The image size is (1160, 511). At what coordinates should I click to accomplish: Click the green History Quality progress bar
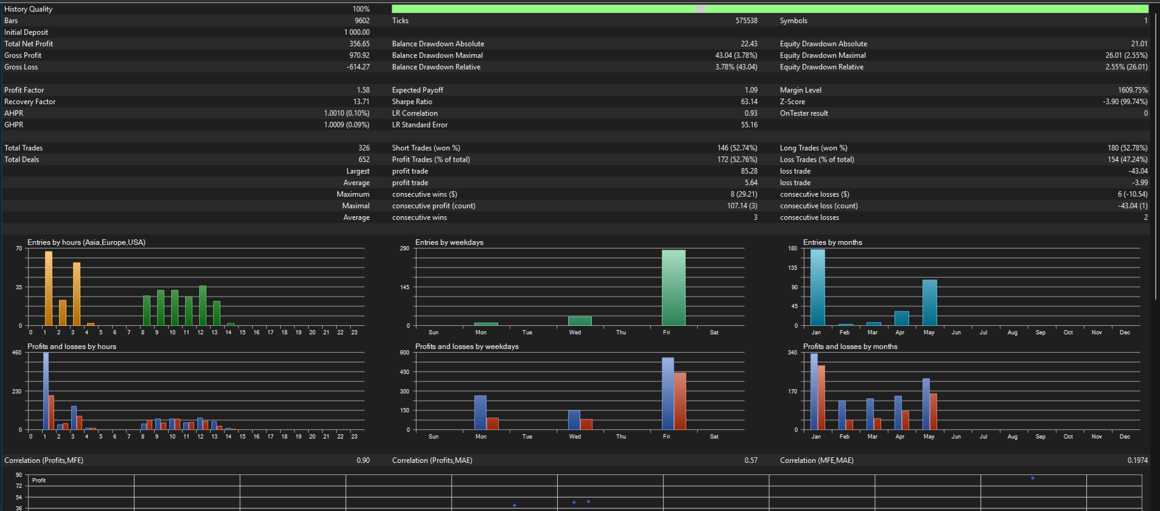pos(770,9)
